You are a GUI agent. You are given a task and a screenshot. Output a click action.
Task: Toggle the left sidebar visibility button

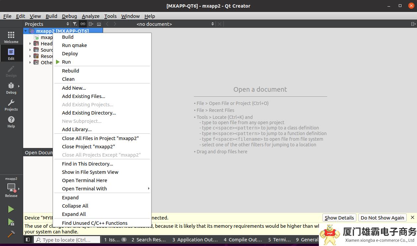tap(28, 239)
